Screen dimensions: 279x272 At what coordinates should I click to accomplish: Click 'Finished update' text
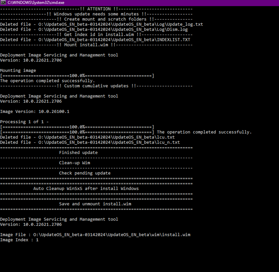click(x=78, y=153)
